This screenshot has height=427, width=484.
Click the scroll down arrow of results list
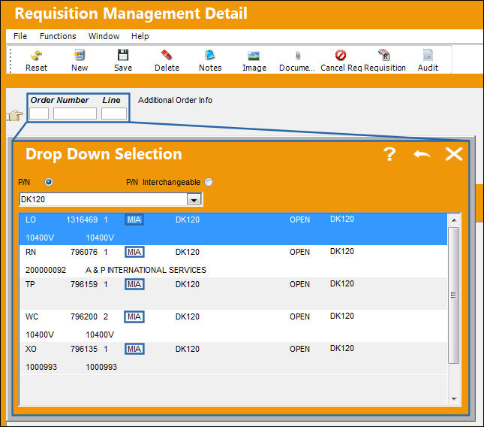coord(454,399)
